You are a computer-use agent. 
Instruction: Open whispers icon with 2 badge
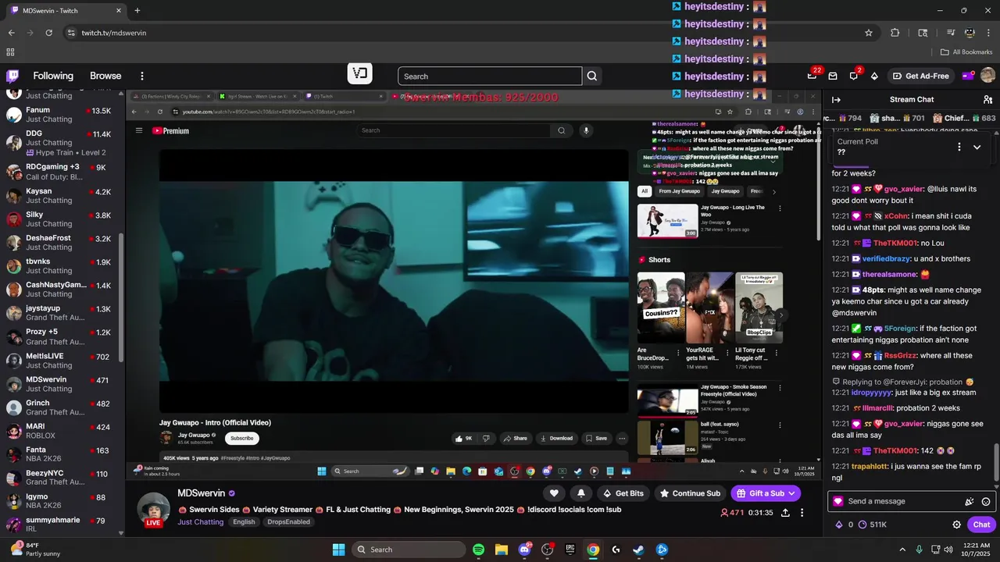coord(854,76)
